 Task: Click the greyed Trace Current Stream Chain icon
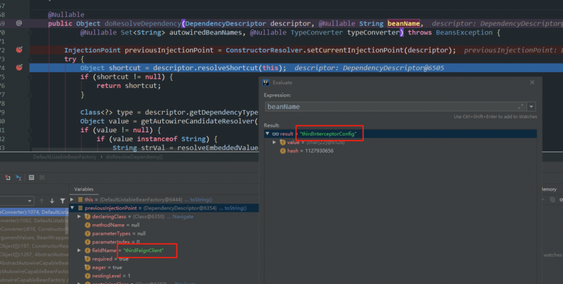pos(42,178)
